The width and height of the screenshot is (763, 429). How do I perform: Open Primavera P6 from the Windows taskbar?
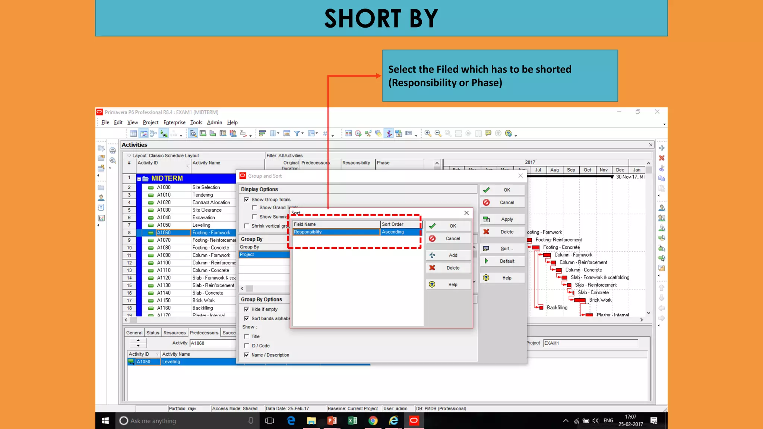point(414,421)
